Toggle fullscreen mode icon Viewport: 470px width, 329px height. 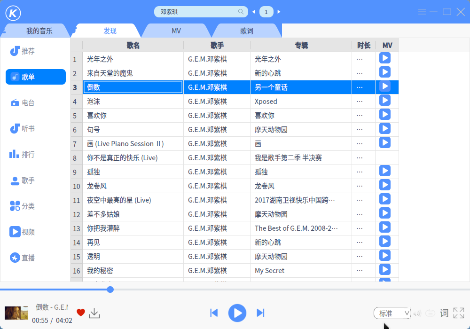(x=459, y=313)
